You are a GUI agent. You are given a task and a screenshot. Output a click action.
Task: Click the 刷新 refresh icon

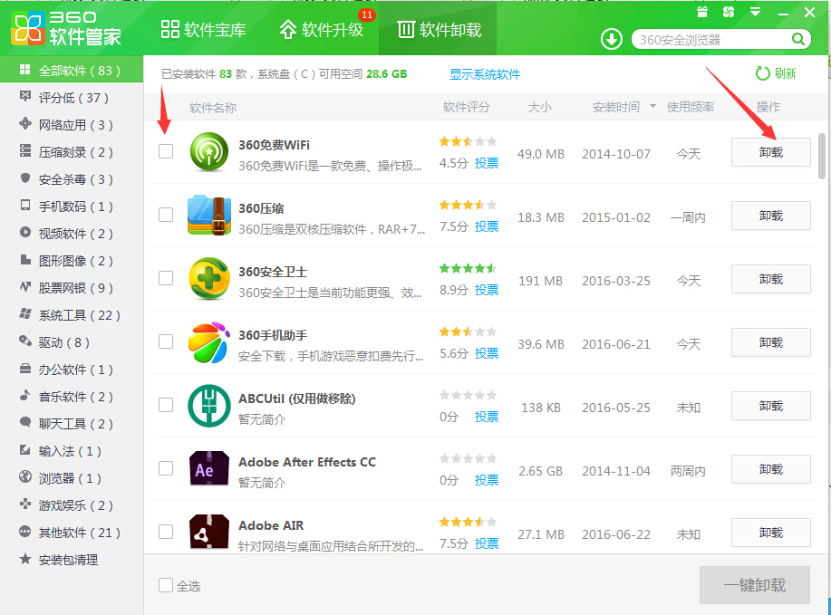pyautogui.click(x=762, y=73)
